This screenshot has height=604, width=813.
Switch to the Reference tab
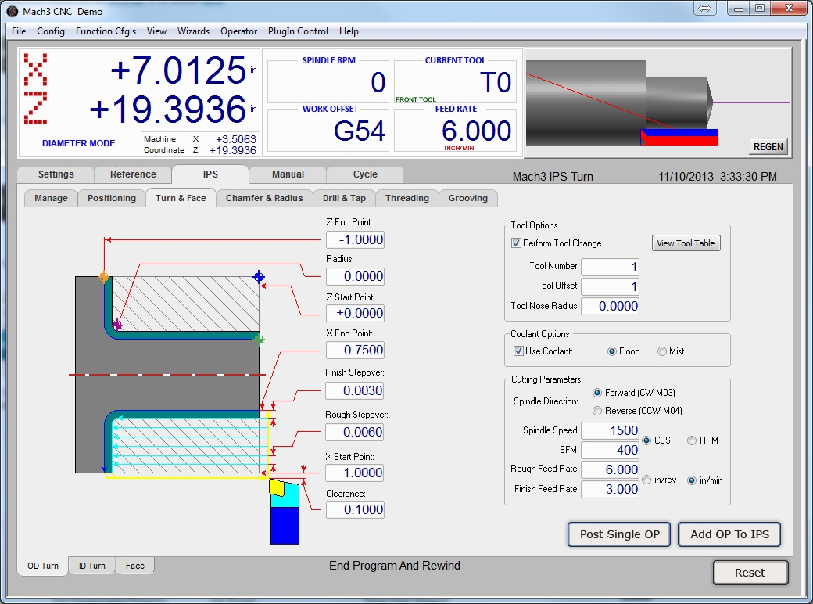133,174
